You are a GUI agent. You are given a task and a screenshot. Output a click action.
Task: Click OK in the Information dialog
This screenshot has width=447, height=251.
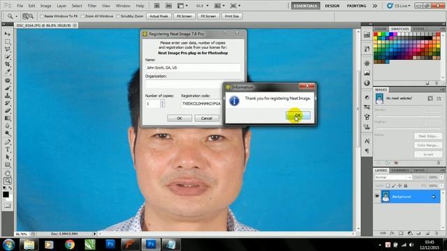click(298, 115)
